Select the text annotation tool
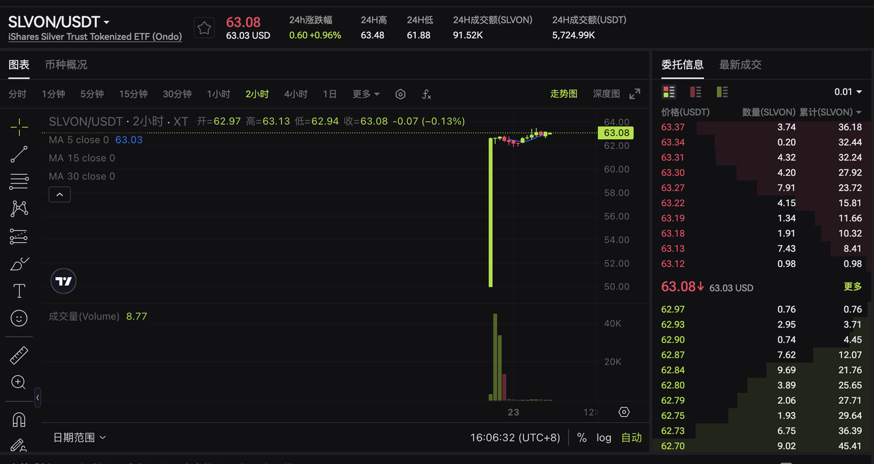 (18, 290)
